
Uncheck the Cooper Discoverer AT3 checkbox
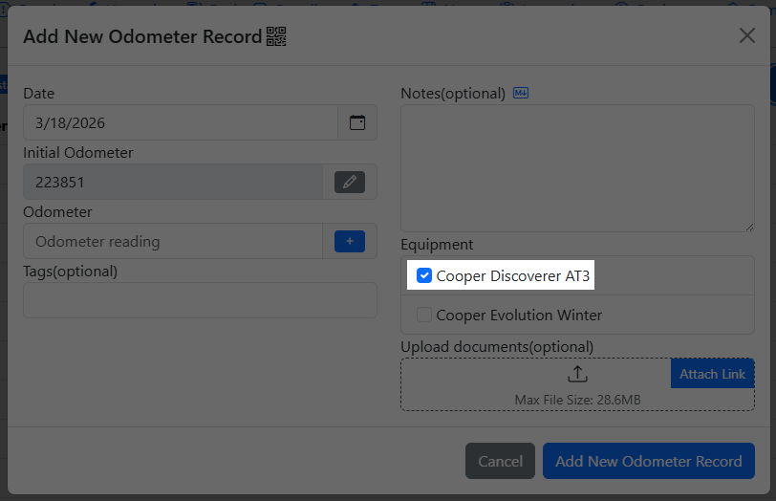pos(424,276)
